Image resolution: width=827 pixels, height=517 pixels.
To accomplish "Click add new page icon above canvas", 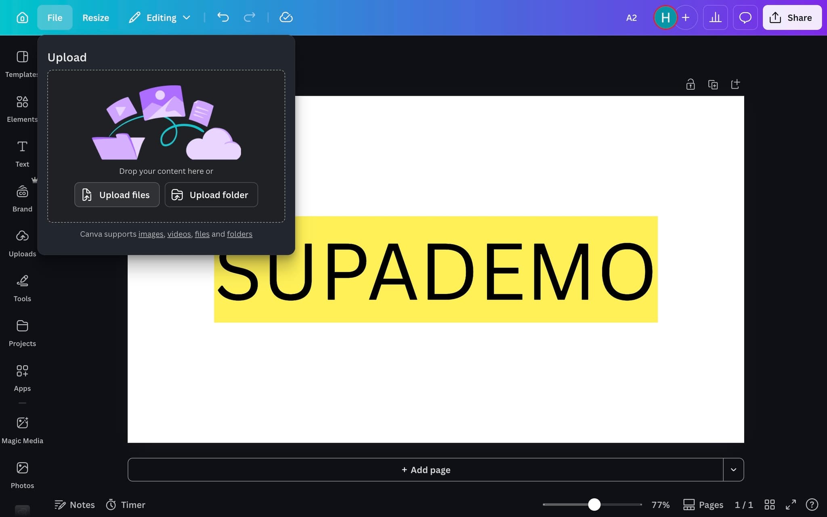I will 735,84.
